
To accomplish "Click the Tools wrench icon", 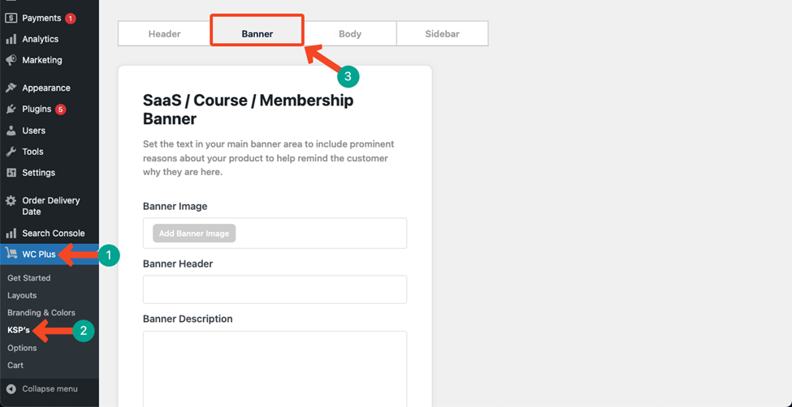I will tap(11, 152).
